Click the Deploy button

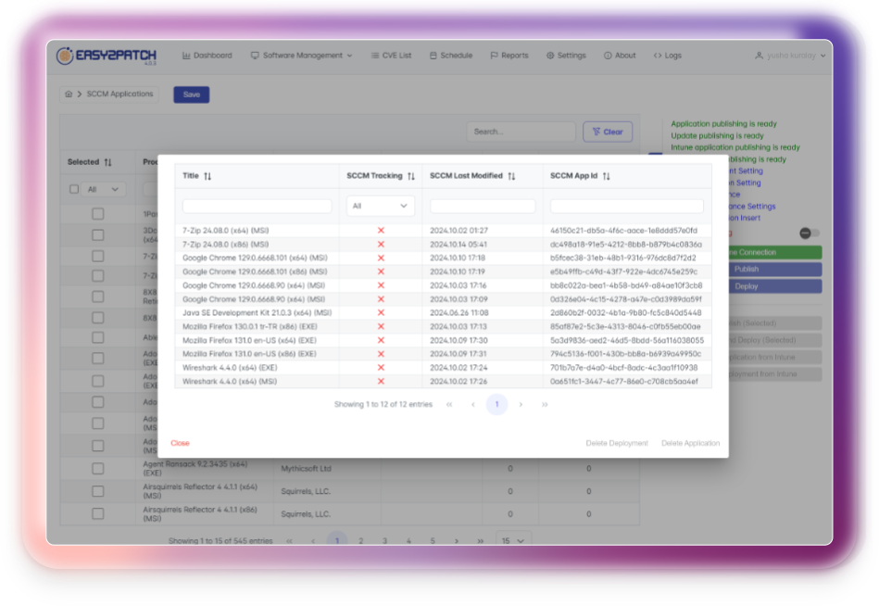(x=775, y=286)
